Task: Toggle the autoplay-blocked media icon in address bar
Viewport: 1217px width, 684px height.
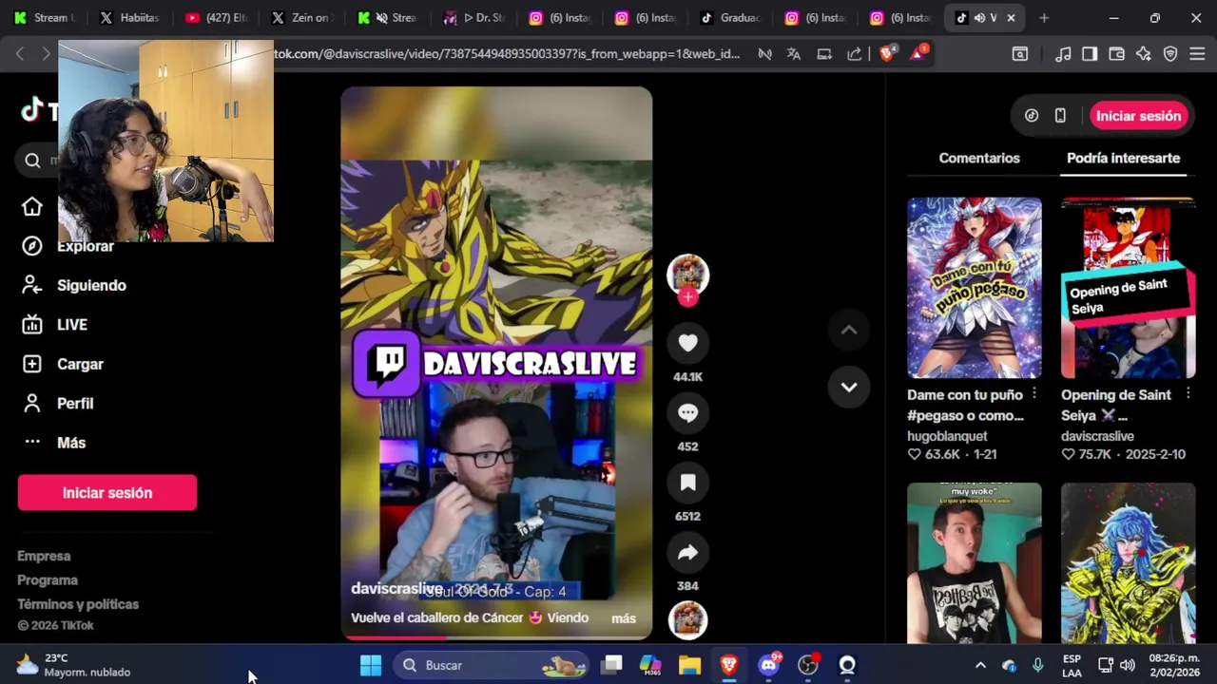Action: point(764,54)
